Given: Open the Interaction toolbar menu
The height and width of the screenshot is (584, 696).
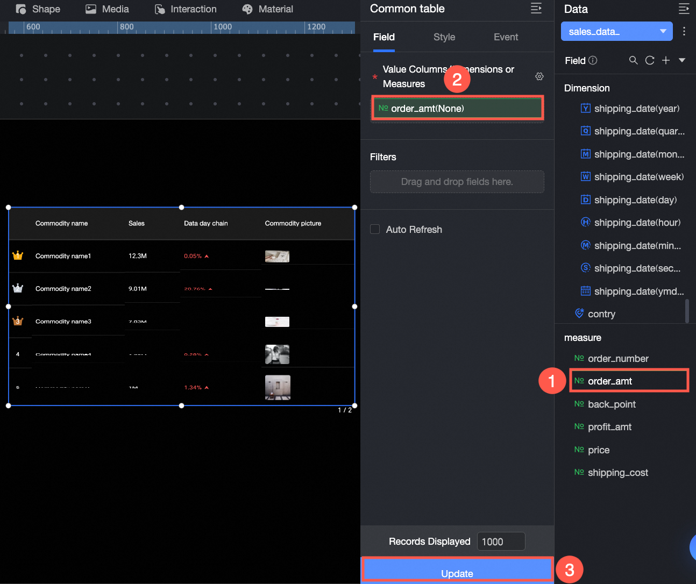Looking at the screenshot, I should 186,9.
